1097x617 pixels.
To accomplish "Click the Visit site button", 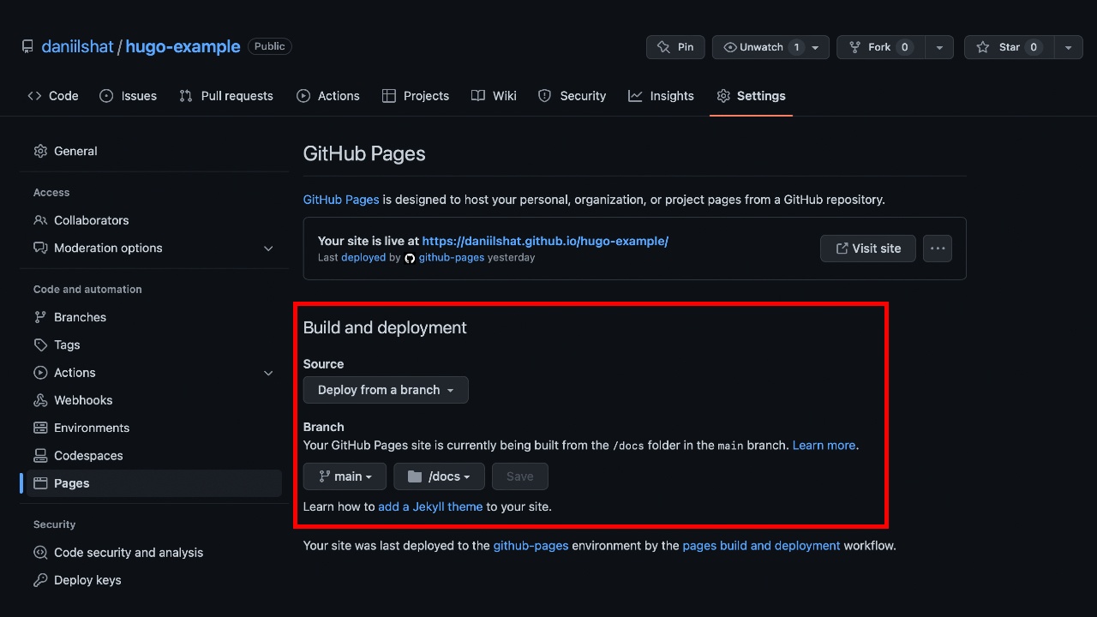I will pyautogui.click(x=867, y=249).
